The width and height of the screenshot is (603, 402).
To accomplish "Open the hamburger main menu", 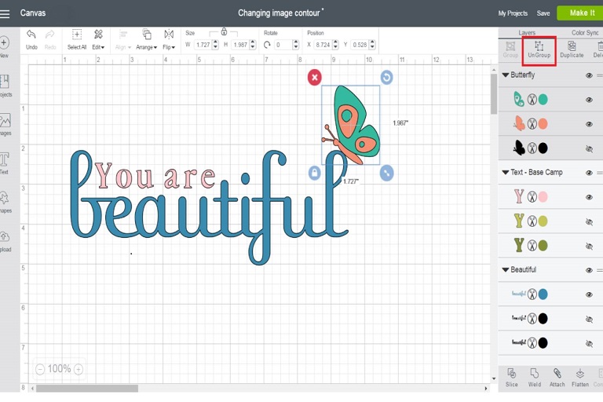I will [x=5, y=13].
